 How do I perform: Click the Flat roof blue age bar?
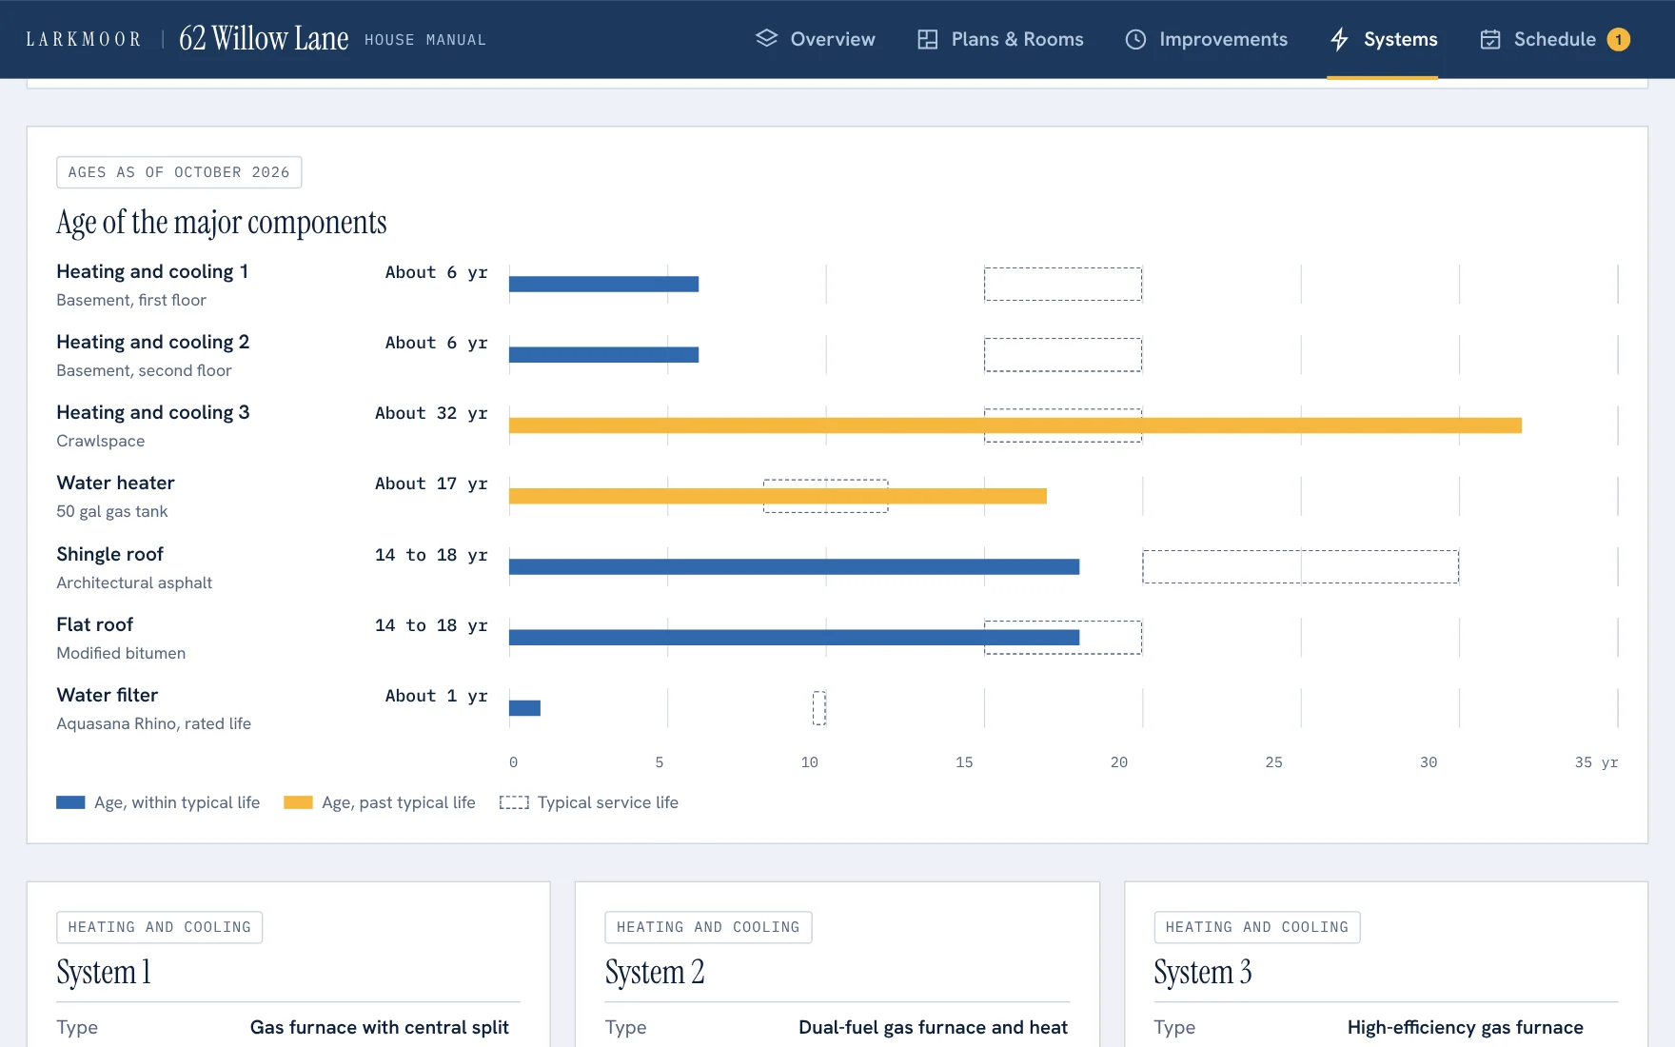tap(794, 637)
